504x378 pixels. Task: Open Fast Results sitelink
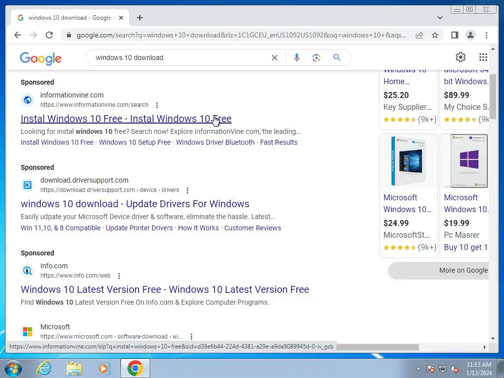[279, 142]
